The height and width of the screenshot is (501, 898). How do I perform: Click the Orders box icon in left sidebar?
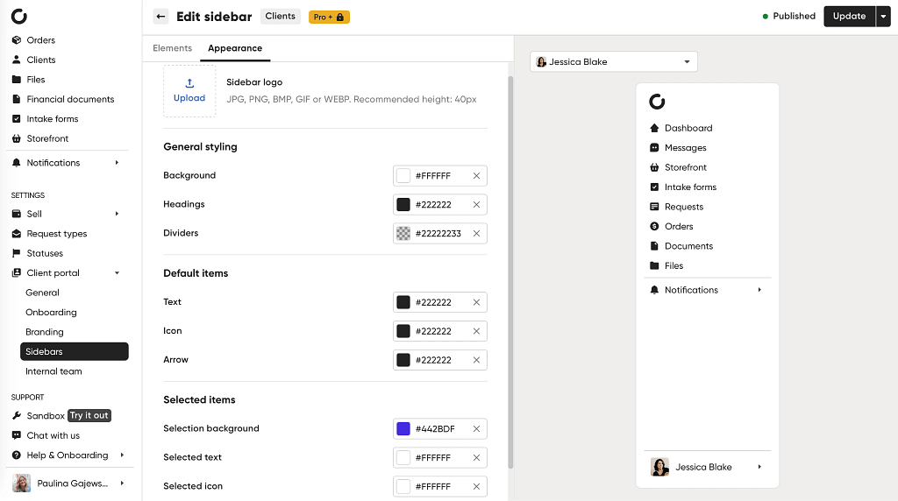click(17, 40)
